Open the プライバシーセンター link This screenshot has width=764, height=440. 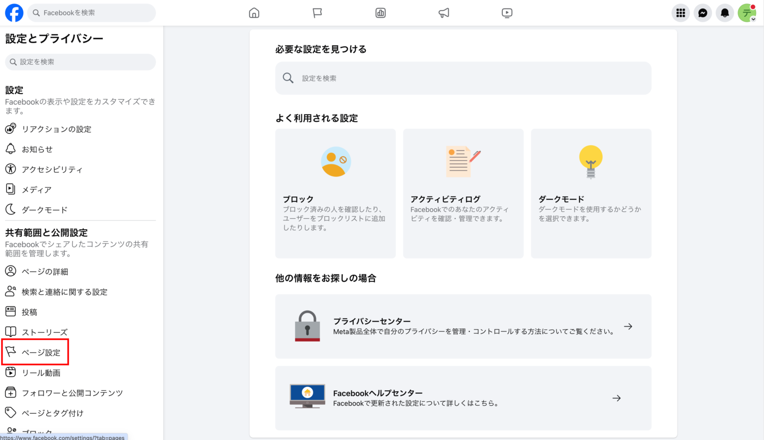(x=463, y=326)
